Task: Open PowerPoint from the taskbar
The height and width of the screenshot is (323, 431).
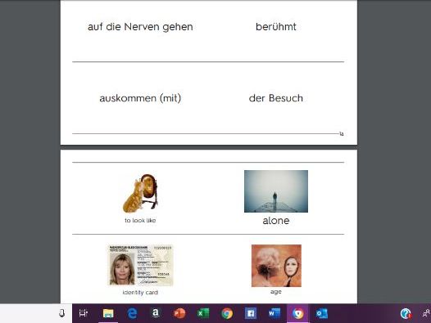Action: click(179, 313)
